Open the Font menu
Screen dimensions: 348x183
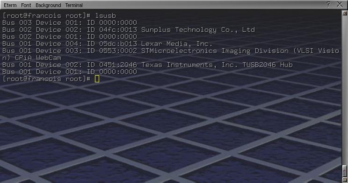26,5
